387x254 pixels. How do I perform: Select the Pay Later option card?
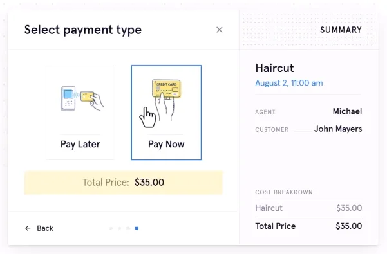tap(80, 113)
